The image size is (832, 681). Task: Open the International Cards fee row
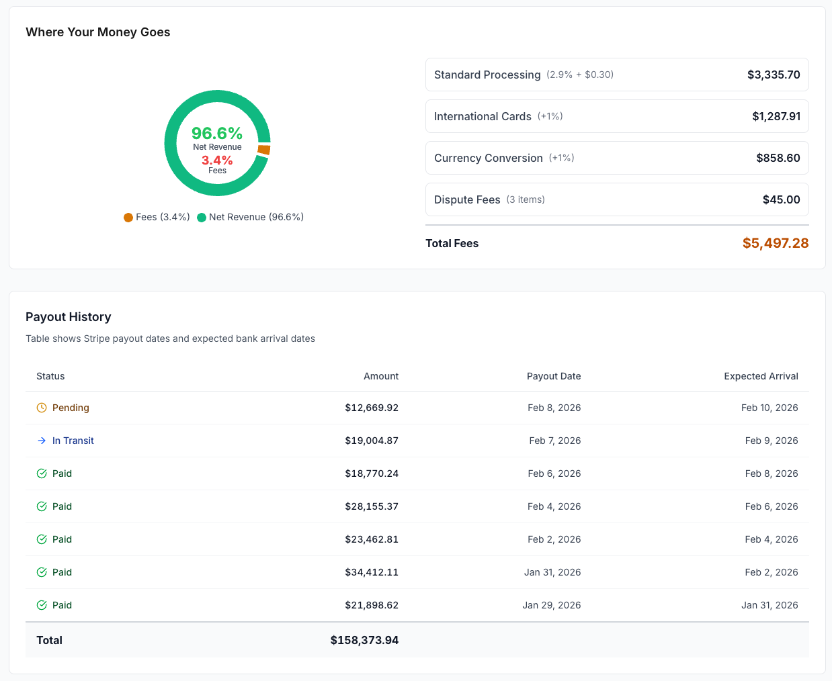(x=617, y=116)
